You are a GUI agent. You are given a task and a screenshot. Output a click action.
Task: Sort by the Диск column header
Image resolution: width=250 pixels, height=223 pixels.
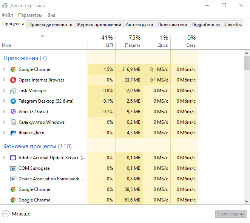(157, 42)
